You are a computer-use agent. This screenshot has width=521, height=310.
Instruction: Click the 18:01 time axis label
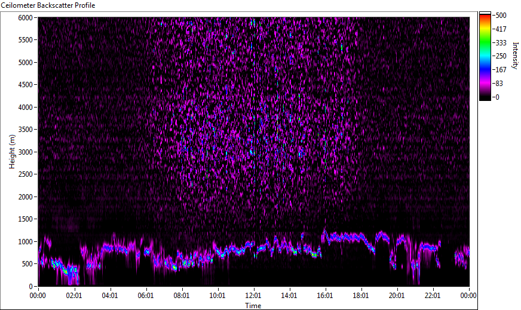pyautogui.click(x=361, y=296)
